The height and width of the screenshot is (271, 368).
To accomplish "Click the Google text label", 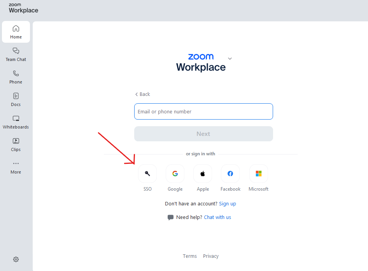I will coord(175,189).
